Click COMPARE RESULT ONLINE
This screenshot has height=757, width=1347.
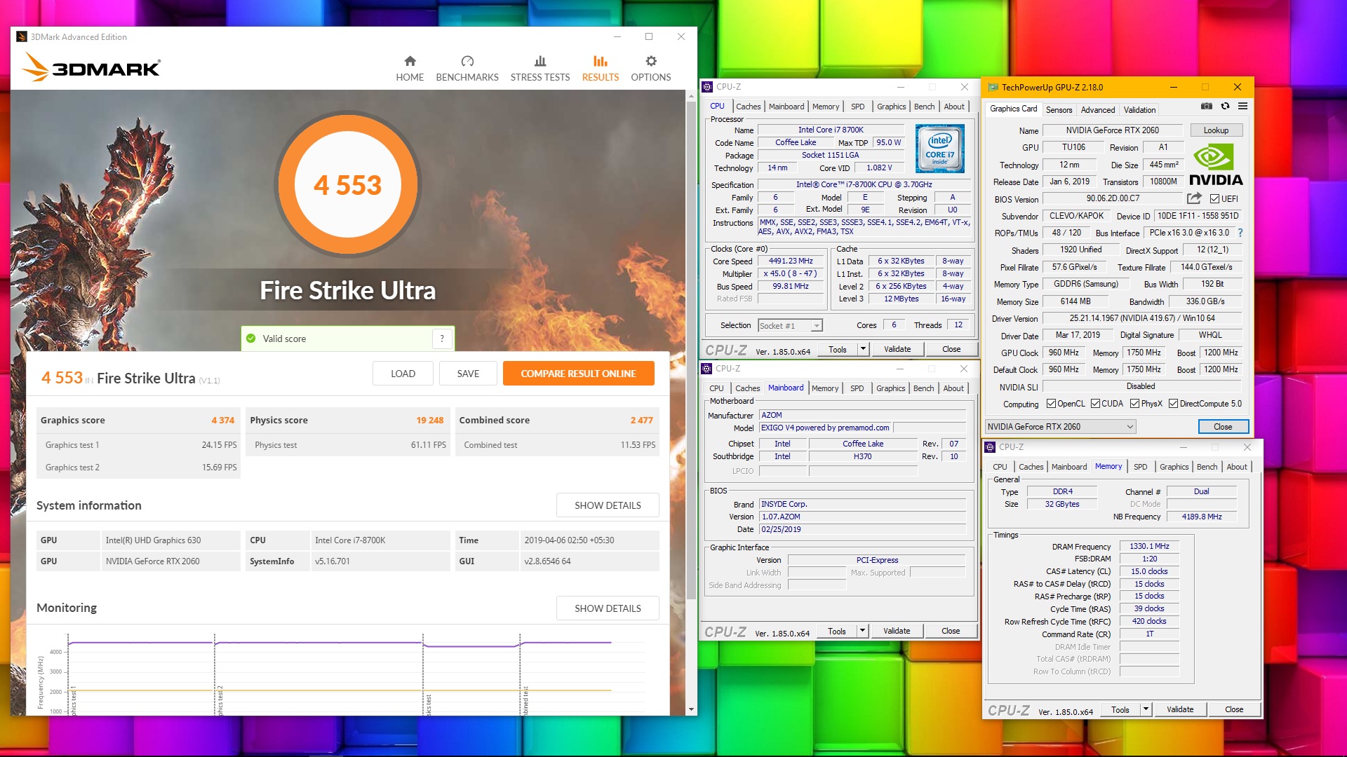578,374
